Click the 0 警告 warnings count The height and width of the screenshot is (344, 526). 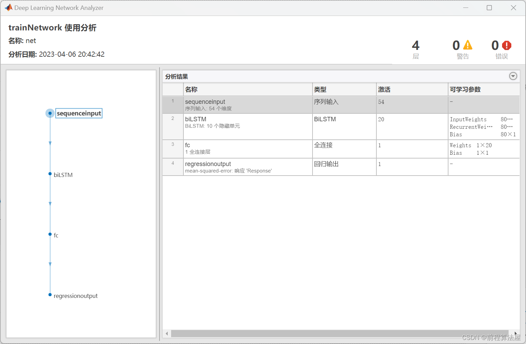pyautogui.click(x=462, y=50)
